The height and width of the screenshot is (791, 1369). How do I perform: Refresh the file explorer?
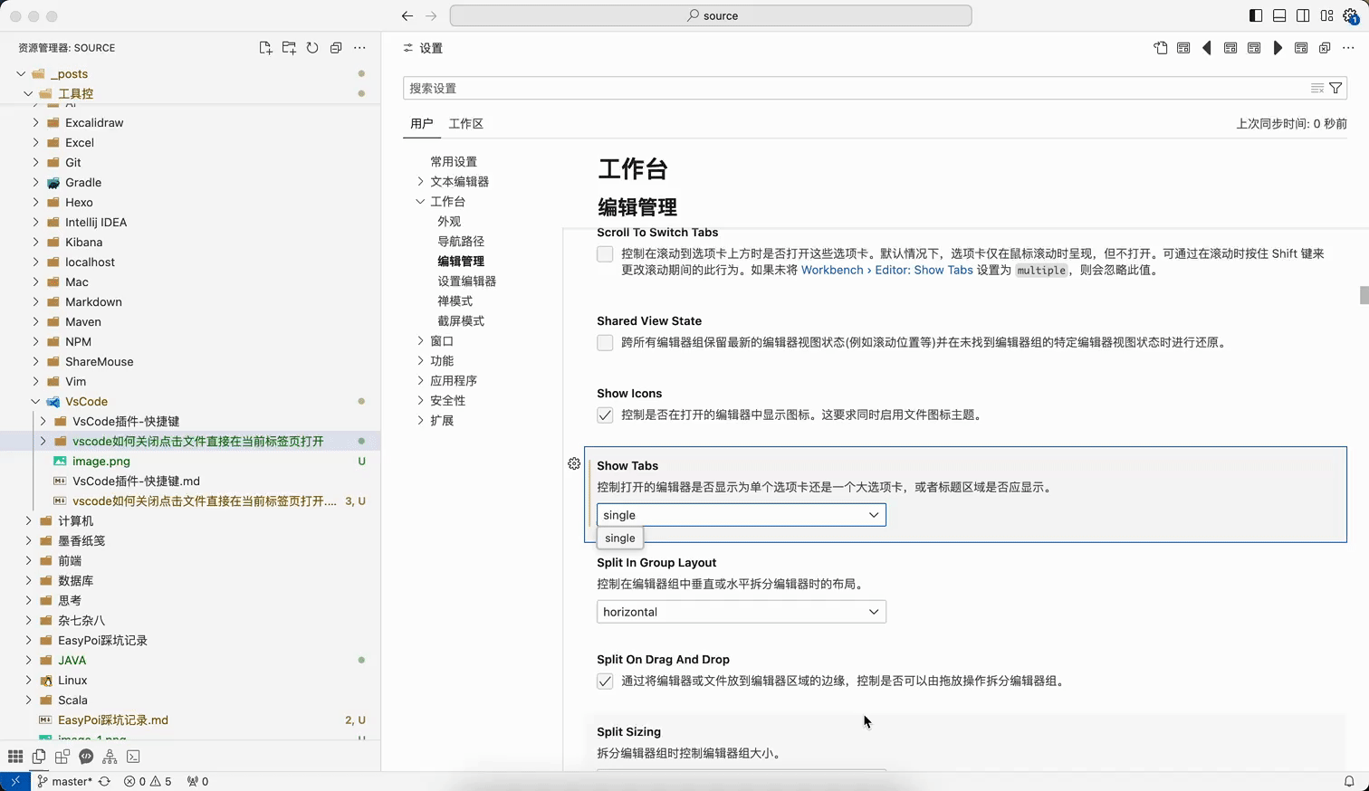pos(312,48)
